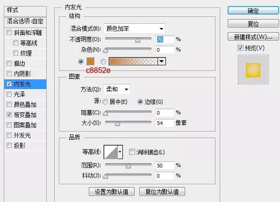
Task: Click the 大小 value field showing 54
Action: pyautogui.click(x=165, y=123)
